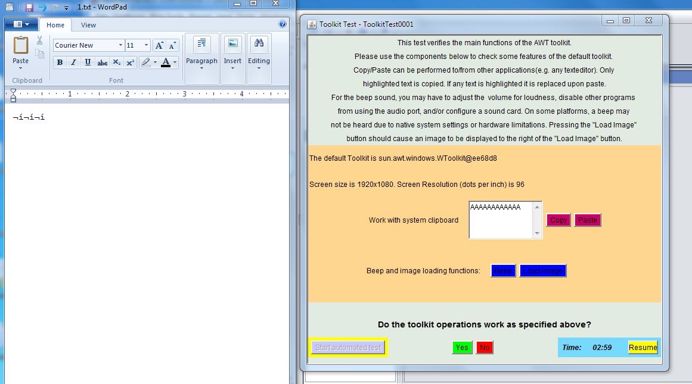Screen dimensions: 692x384
Task: Open the text color dropdown arrow
Action: 176,63
